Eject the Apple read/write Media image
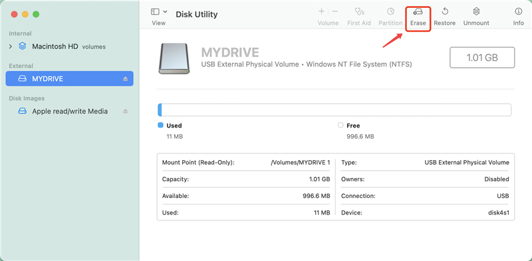The image size is (532, 261). [125, 111]
